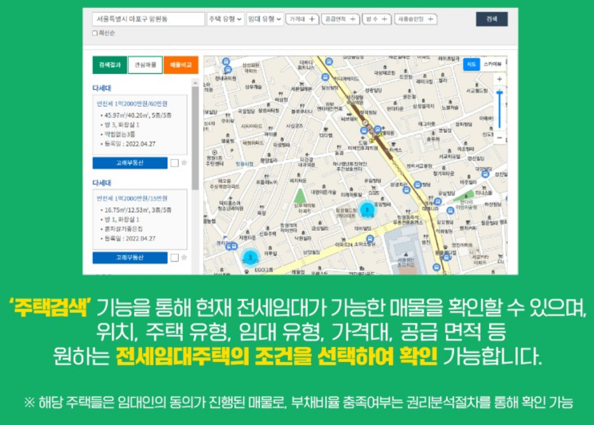Open the 임대 유형 dropdown
The height and width of the screenshot is (425, 594).
click(x=264, y=19)
